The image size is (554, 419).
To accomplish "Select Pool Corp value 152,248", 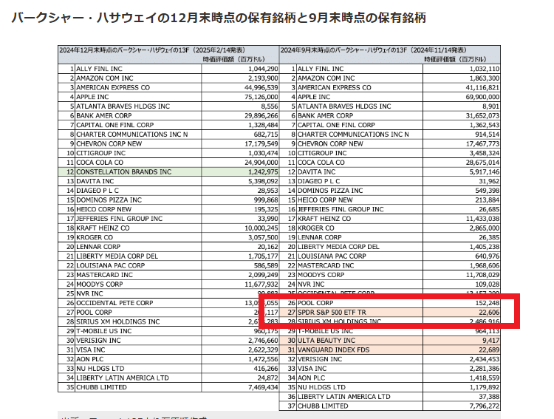I will pyautogui.click(x=488, y=303).
